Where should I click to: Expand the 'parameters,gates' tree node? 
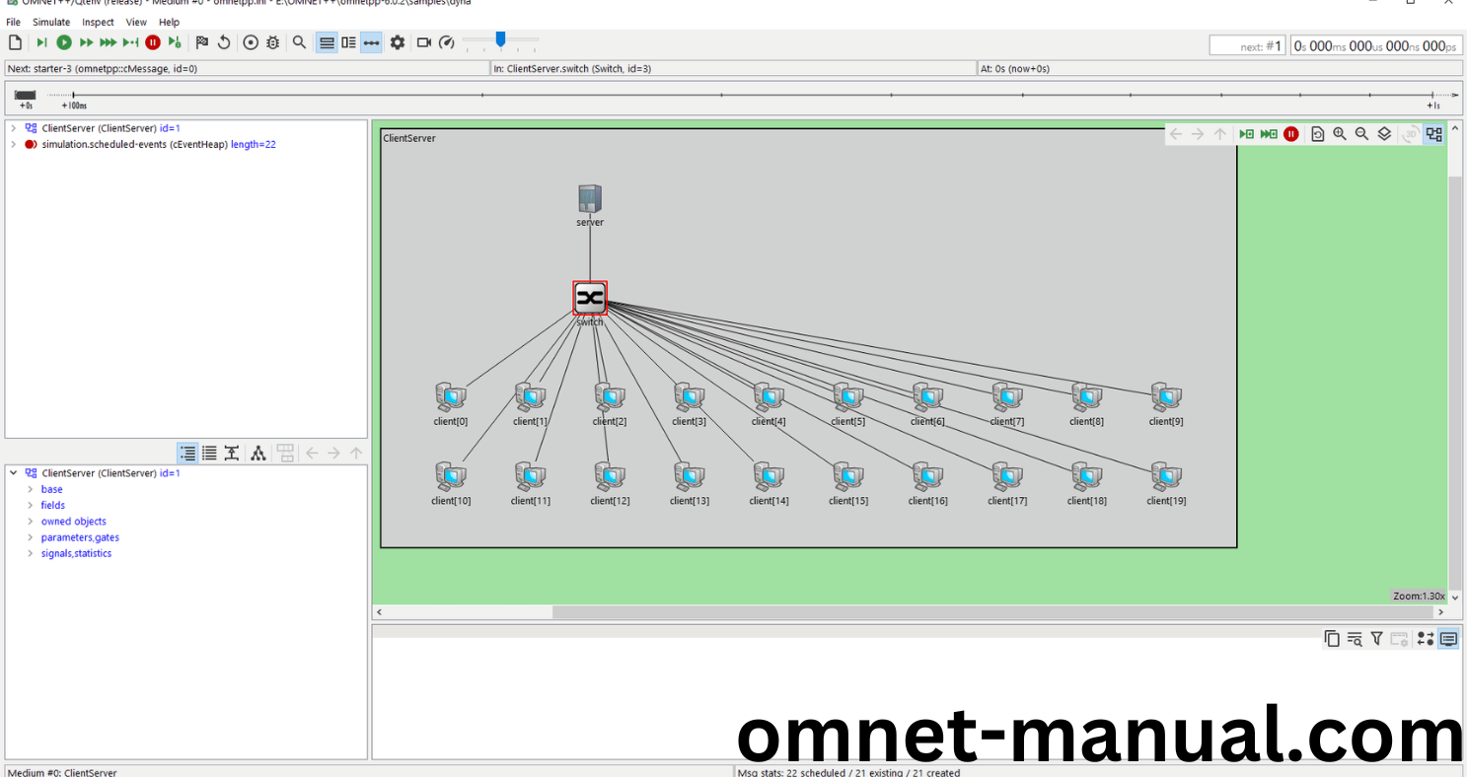(30, 537)
